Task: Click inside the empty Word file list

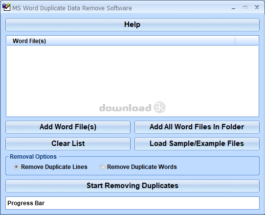Action: point(132,81)
